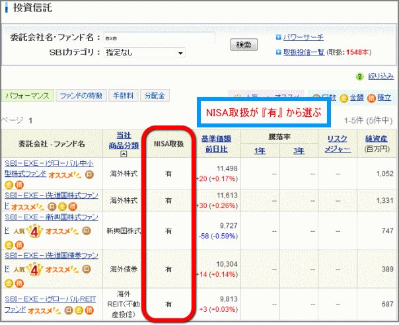
Task: Show the 分配金 tab
Action: (x=155, y=96)
